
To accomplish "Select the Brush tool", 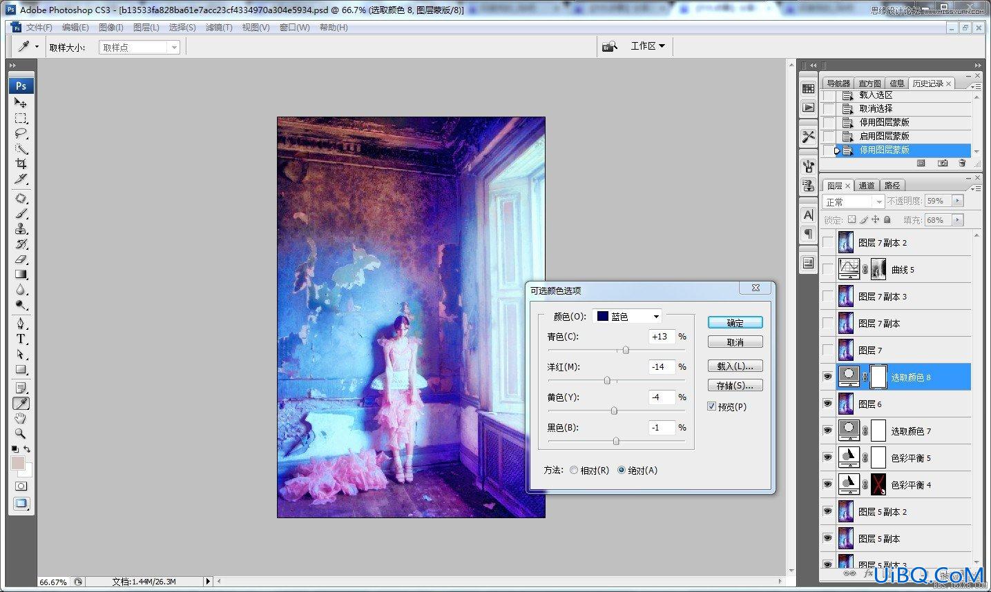I will tap(21, 214).
